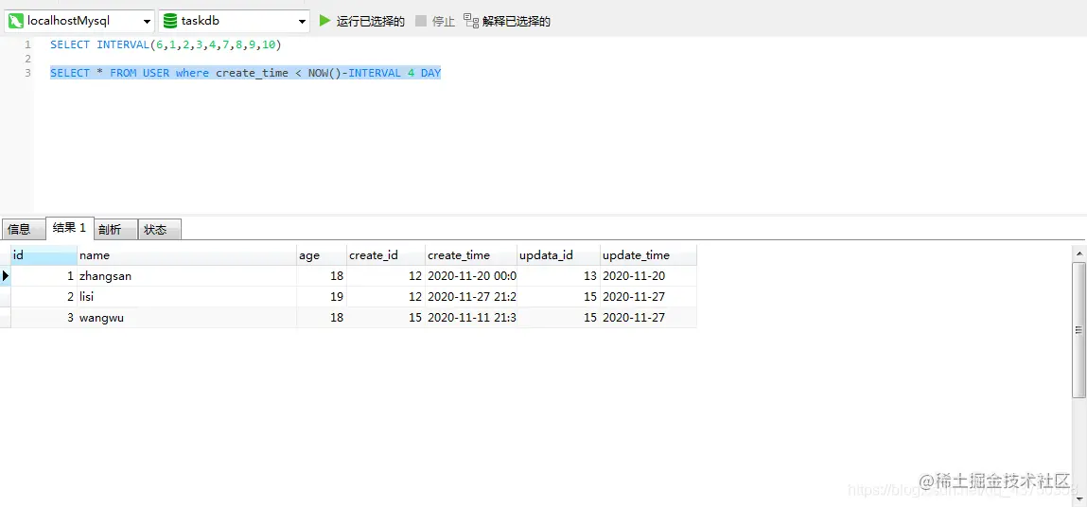Click the taskdb database icon

[169, 22]
